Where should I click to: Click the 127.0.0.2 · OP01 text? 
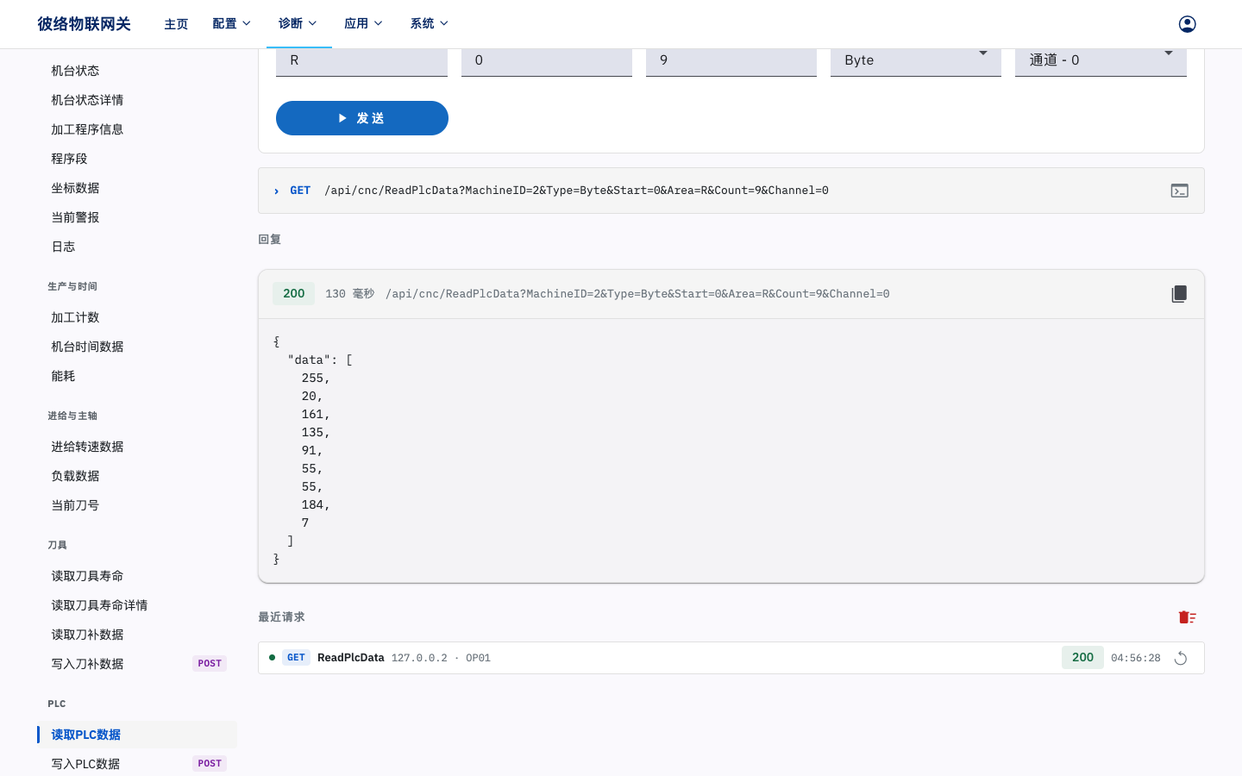(x=441, y=658)
